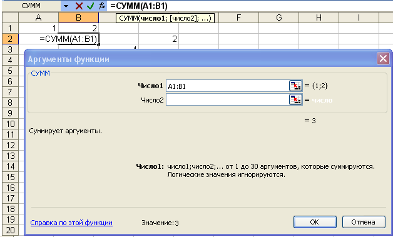Select column A header
The width and height of the screenshot is (393, 237).
click(x=38, y=18)
